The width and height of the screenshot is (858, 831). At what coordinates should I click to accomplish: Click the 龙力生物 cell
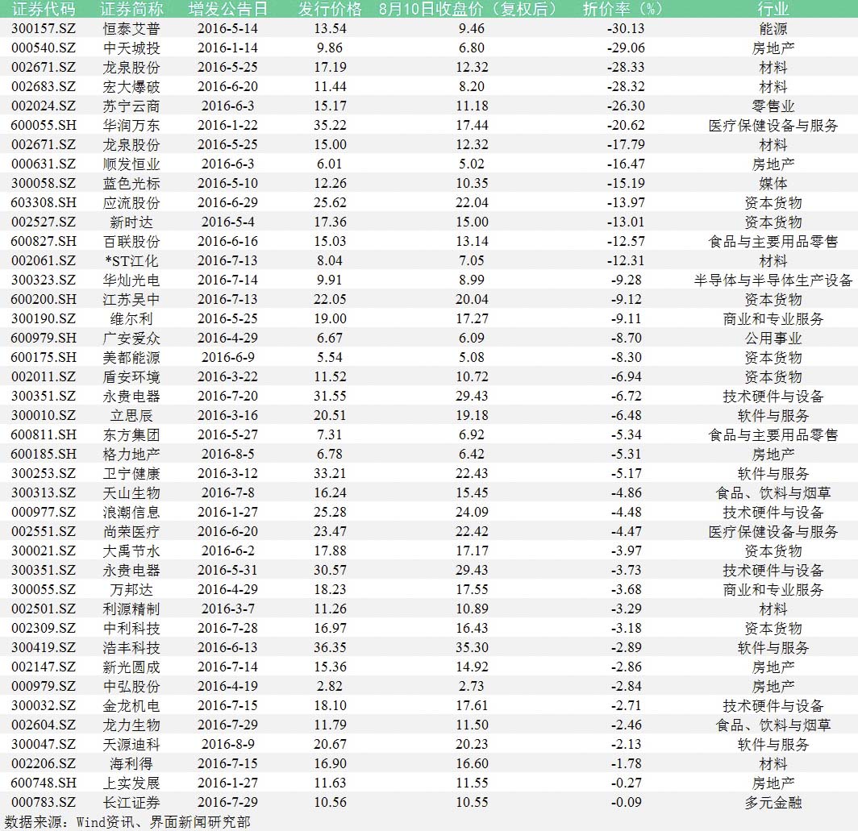tap(131, 725)
